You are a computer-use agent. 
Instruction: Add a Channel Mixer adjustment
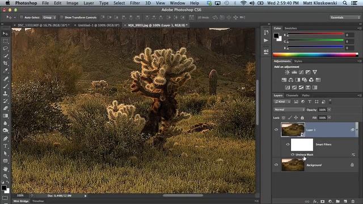tap(311, 80)
